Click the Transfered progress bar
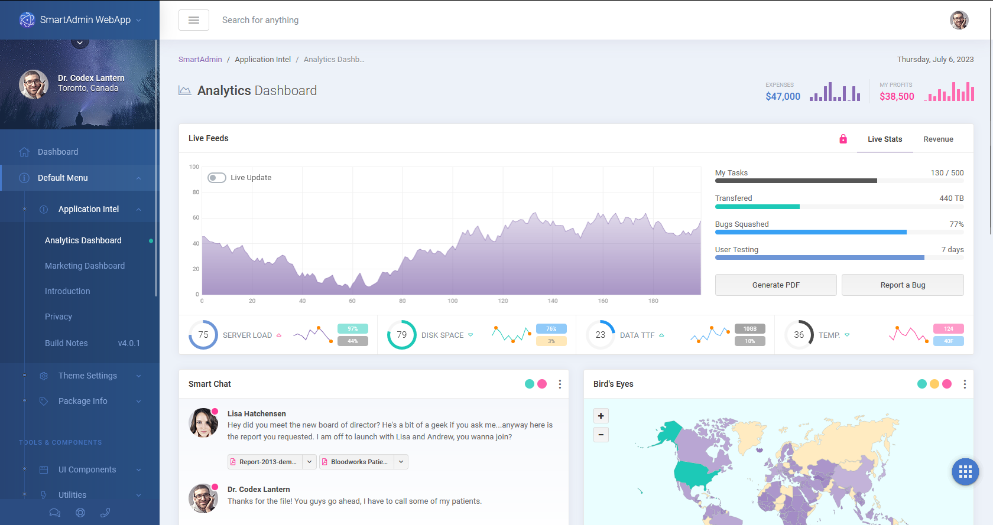This screenshot has height=525, width=993. click(x=839, y=207)
